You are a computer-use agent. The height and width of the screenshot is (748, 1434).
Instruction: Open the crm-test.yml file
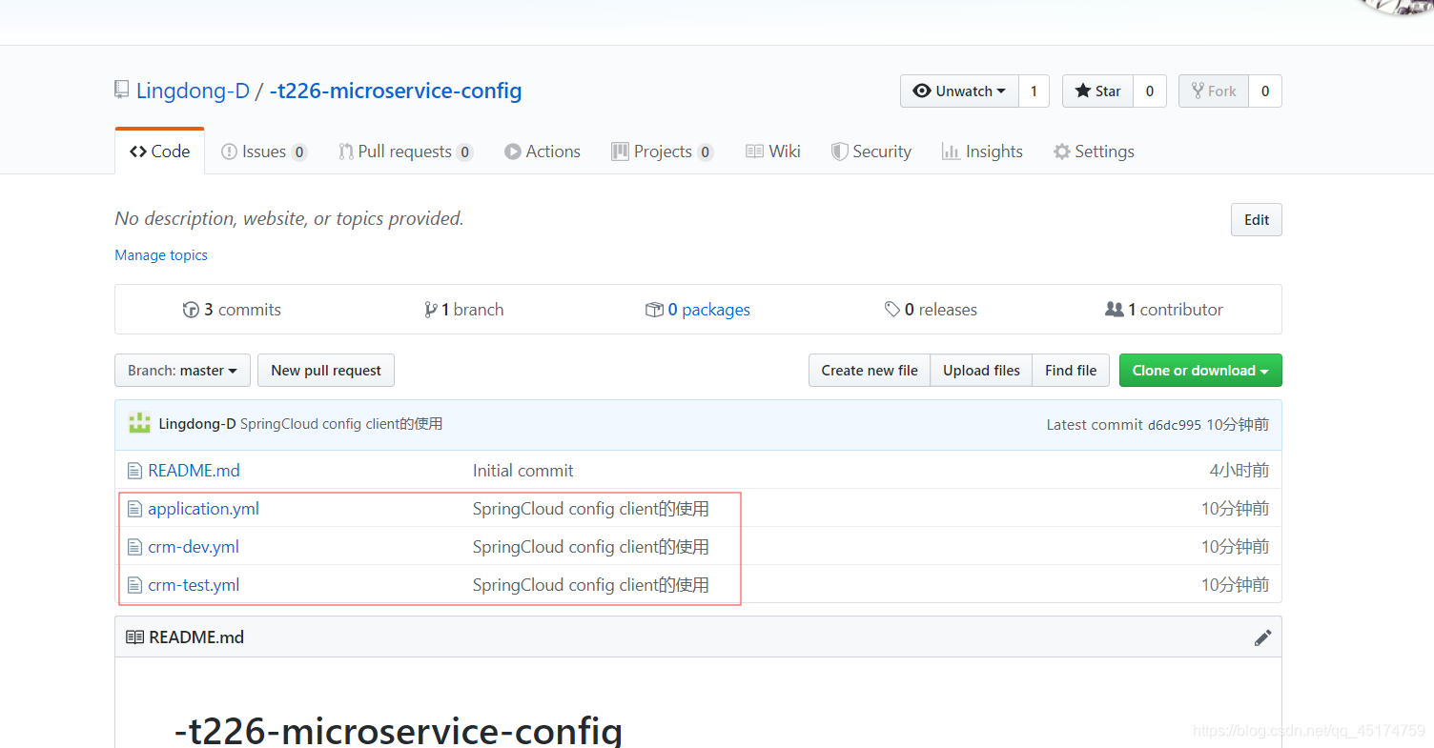pos(194,585)
